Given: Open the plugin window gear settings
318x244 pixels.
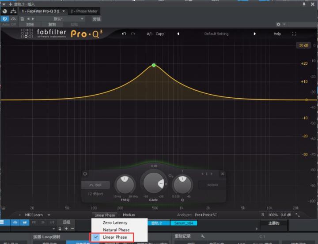Looking at the screenshot, I should coord(278,24).
